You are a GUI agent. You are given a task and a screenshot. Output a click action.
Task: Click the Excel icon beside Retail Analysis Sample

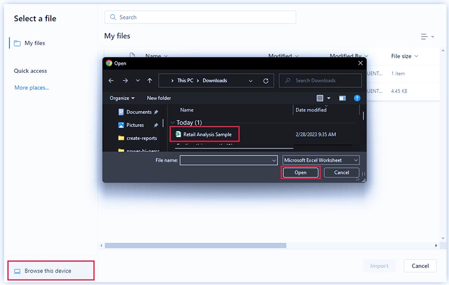(178, 134)
